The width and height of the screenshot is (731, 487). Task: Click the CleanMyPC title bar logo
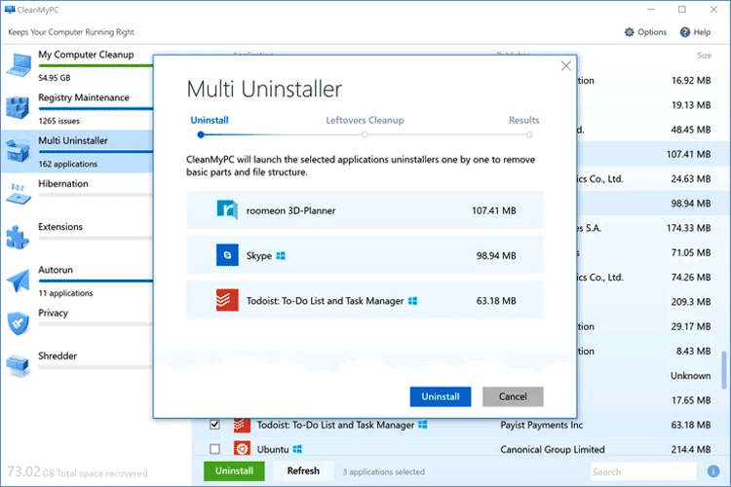click(x=10, y=10)
